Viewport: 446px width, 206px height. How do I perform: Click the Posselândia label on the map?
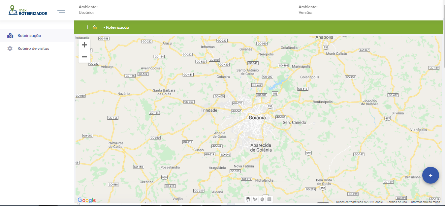170,167
